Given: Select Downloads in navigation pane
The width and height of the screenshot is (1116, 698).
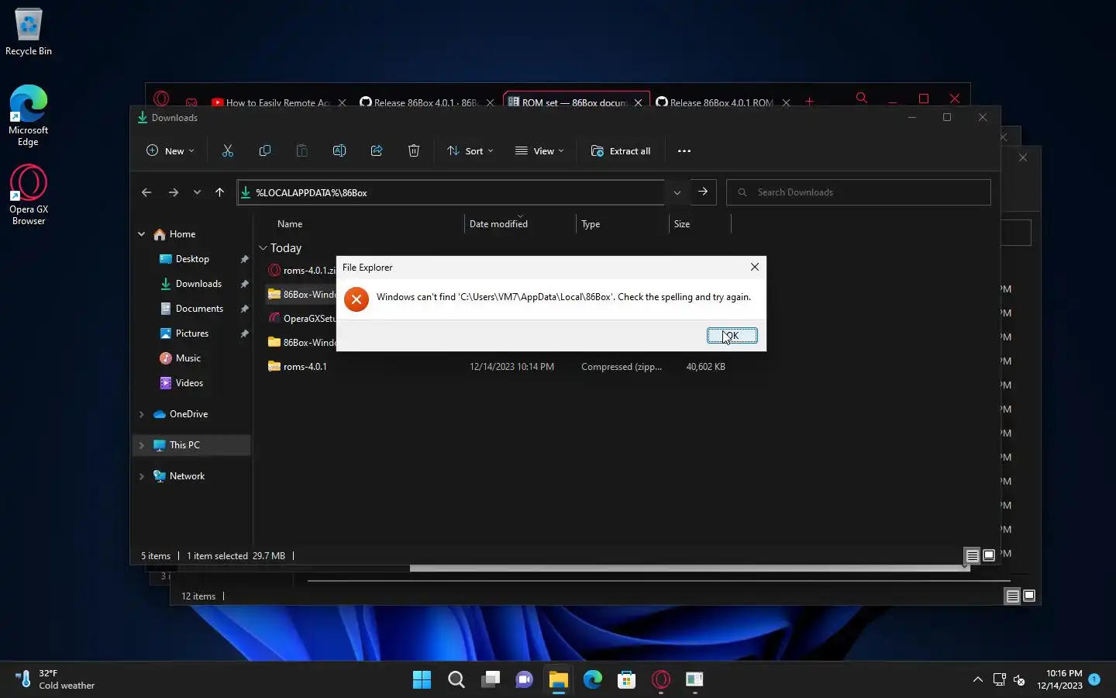Looking at the screenshot, I should coord(198,284).
